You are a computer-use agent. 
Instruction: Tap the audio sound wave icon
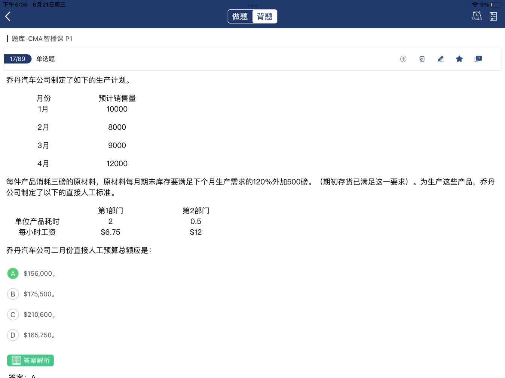403,59
